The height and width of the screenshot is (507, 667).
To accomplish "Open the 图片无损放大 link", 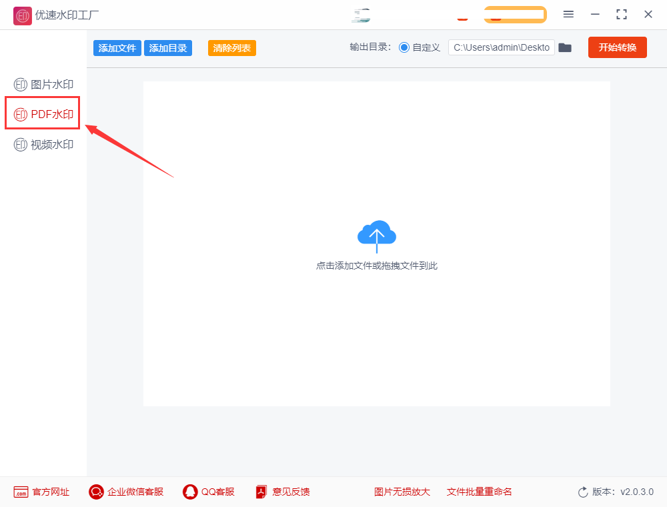I will tap(402, 492).
